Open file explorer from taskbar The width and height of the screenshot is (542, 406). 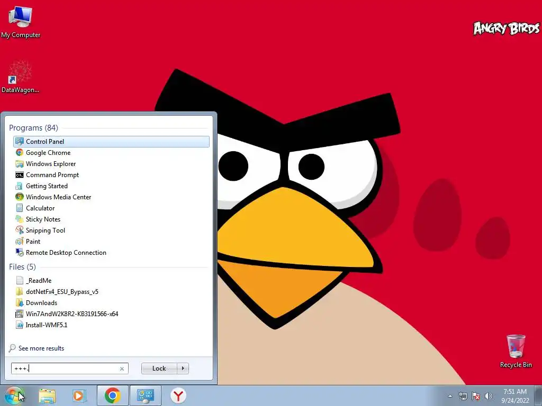coord(47,395)
